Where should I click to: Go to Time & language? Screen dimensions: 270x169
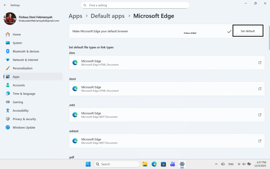[33, 94]
